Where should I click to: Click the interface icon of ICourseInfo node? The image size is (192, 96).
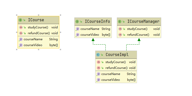click(77, 22)
